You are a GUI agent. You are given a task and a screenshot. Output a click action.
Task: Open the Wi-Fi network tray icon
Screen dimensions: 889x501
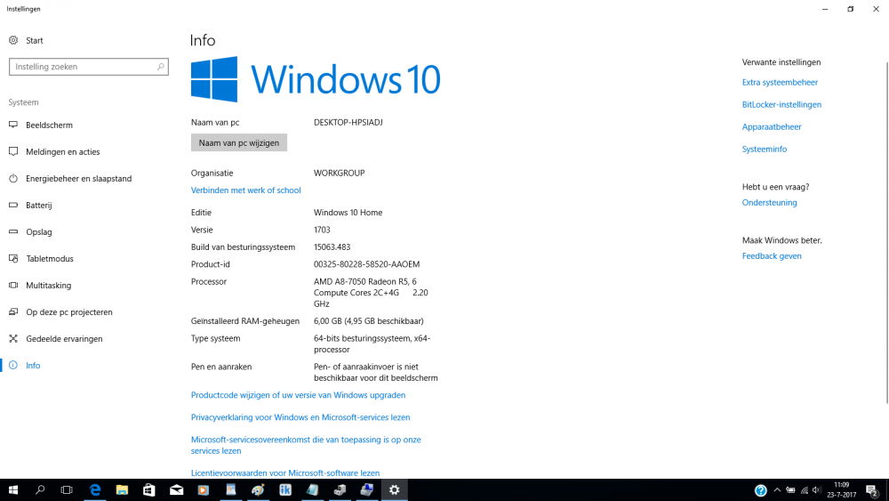(804, 490)
